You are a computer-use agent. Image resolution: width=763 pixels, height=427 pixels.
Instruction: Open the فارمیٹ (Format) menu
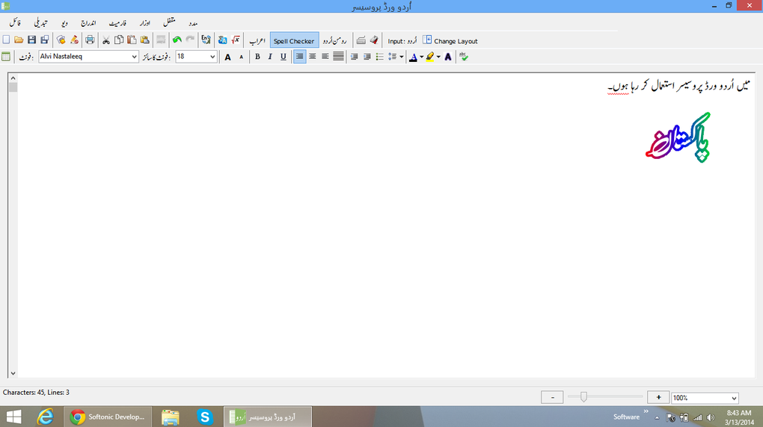click(117, 23)
